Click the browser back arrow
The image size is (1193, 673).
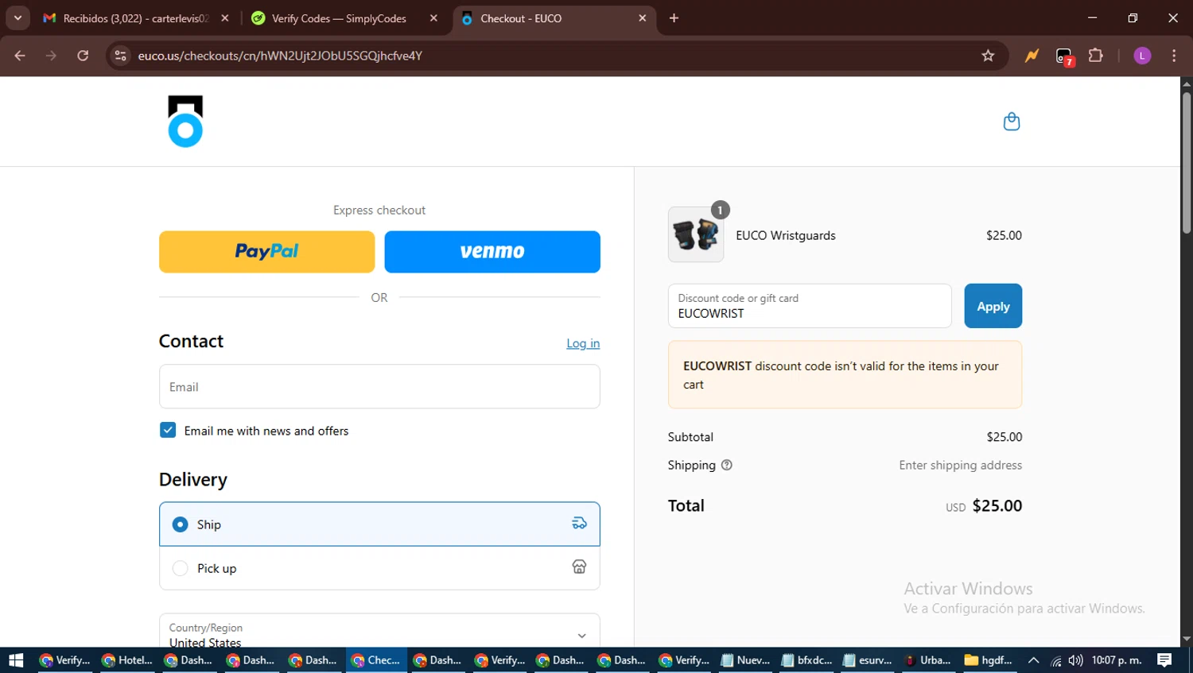[20, 56]
